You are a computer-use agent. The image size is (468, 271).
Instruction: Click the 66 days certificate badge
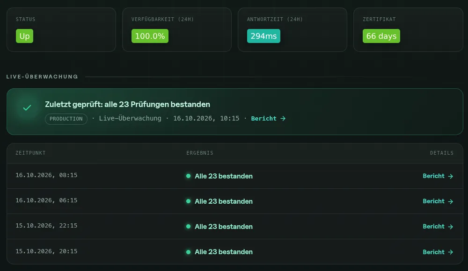[x=381, y=36]
